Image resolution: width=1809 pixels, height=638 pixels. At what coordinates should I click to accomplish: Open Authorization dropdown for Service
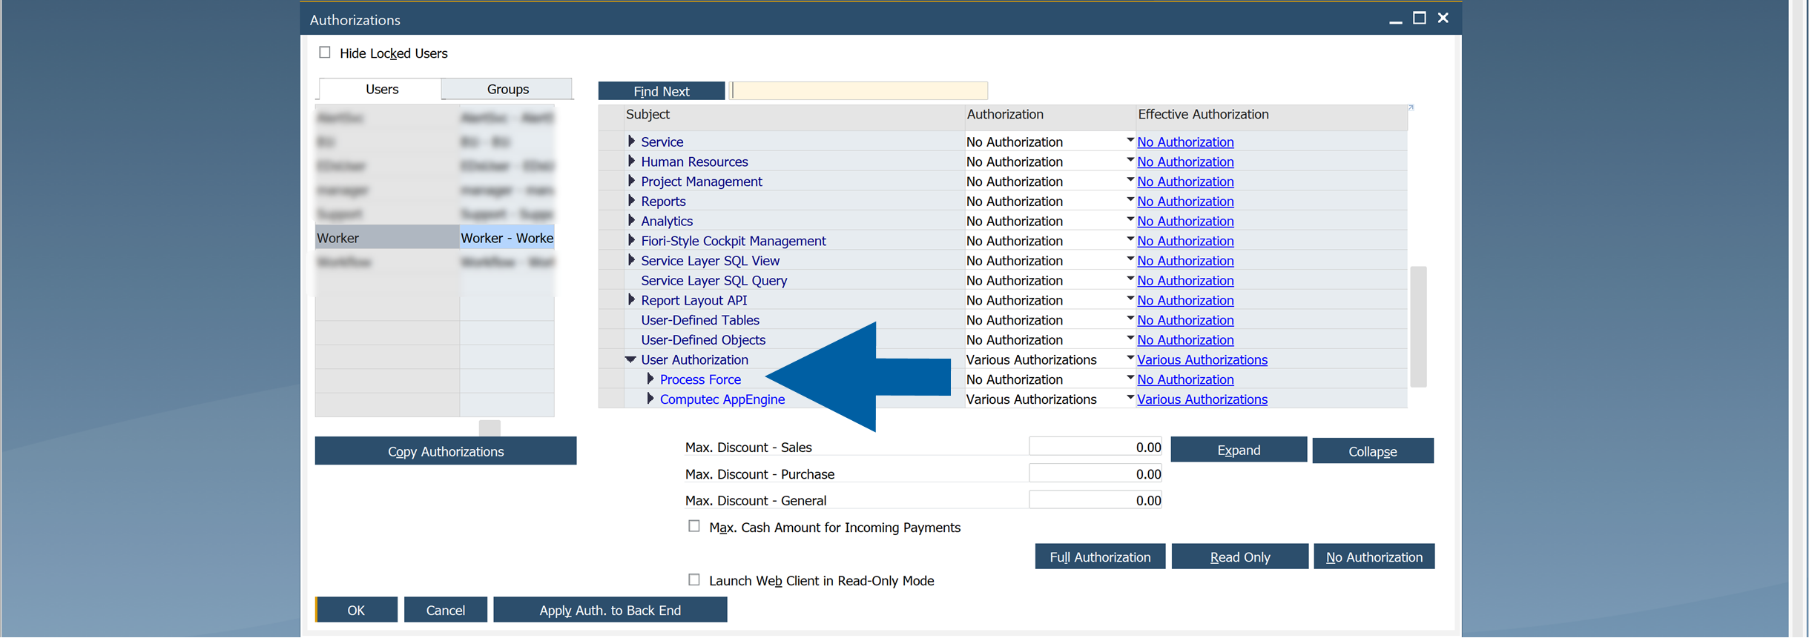(1130, 140)
